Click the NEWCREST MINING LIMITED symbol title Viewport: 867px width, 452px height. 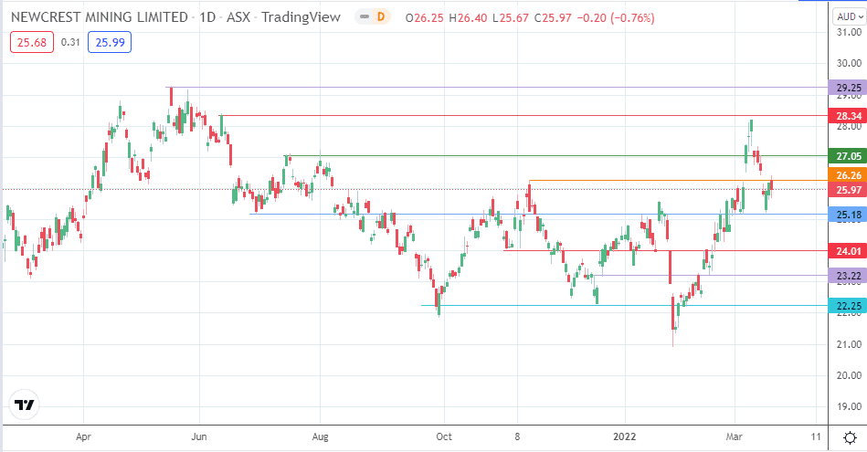(x=100, y=17)
